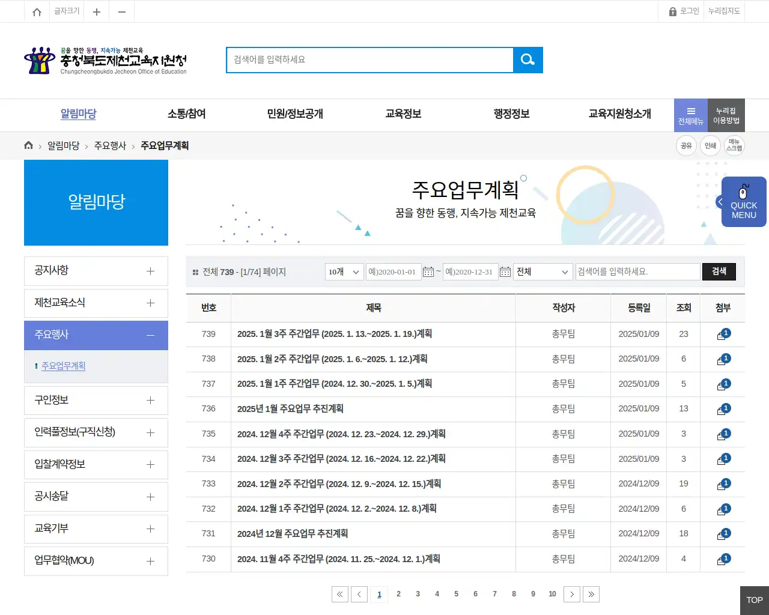
Task: Open the 누리집지도 link
Action: click(x=724, y=11)
